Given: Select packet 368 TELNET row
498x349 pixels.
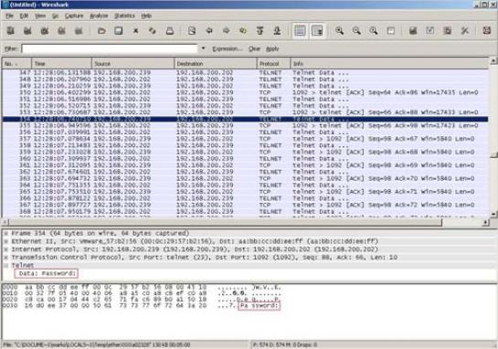Looking at the screenshot, I should coord(245,211).
